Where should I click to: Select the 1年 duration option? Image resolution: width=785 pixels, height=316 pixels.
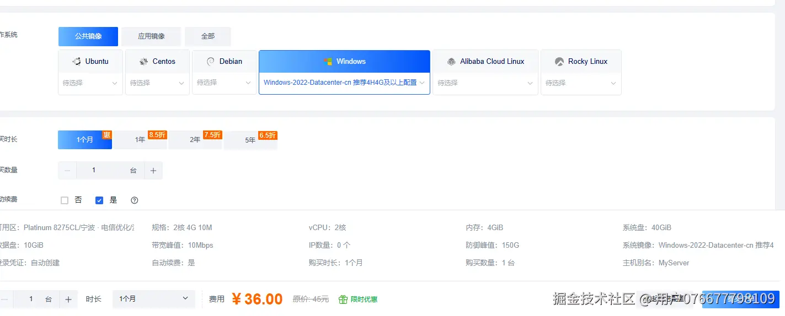(140, 140)
